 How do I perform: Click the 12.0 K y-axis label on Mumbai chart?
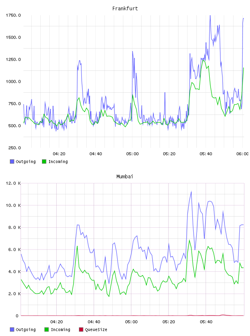(x=13, y=183)
